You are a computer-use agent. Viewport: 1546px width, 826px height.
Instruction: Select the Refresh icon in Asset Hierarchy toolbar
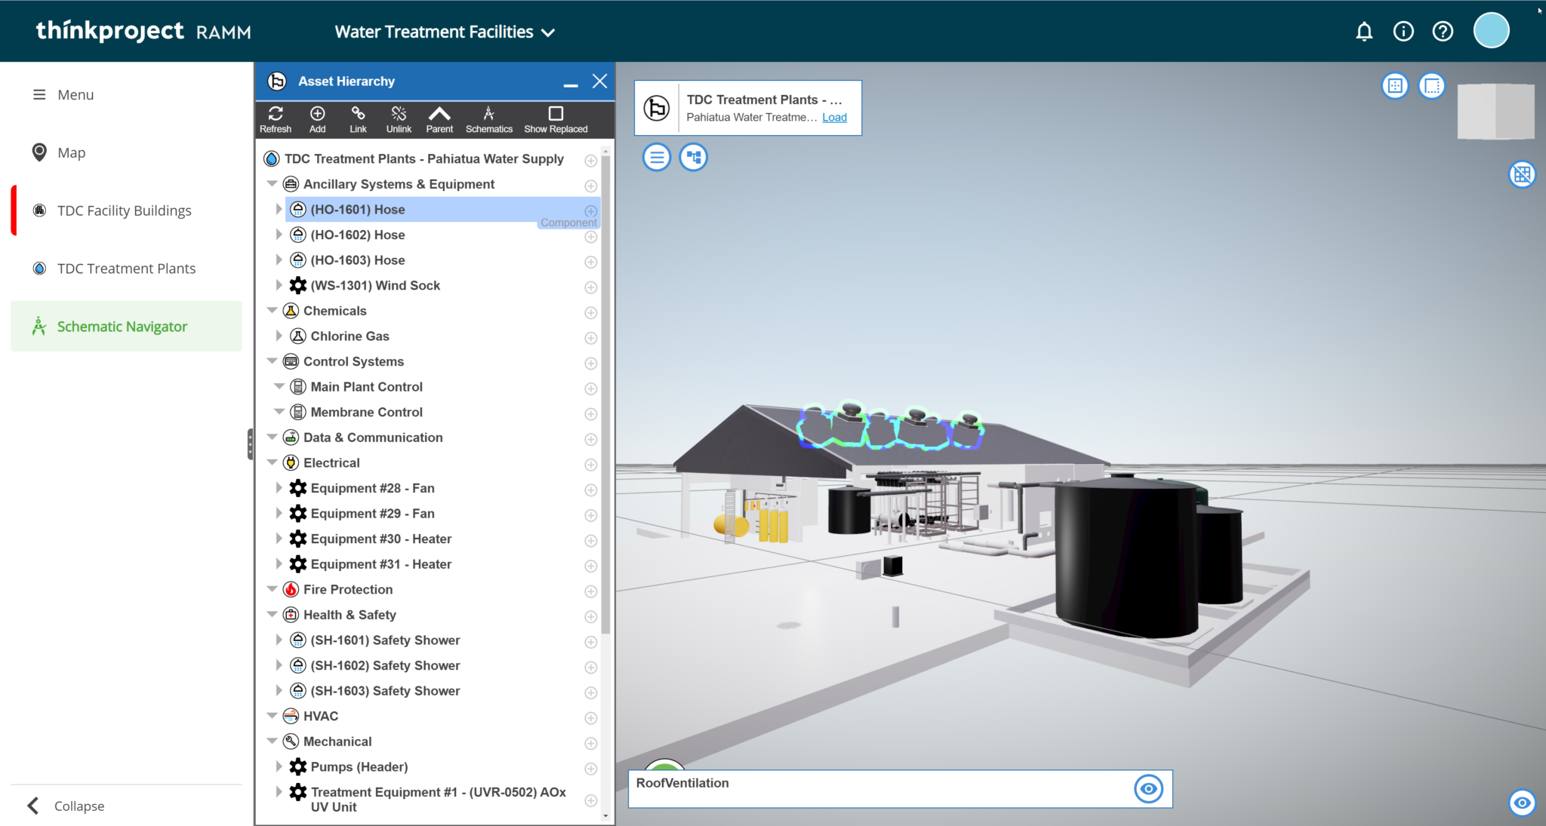click(276, 118)
